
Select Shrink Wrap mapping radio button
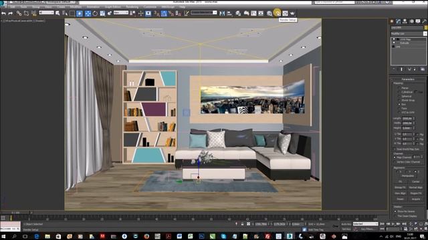click(x=399, y=100)
